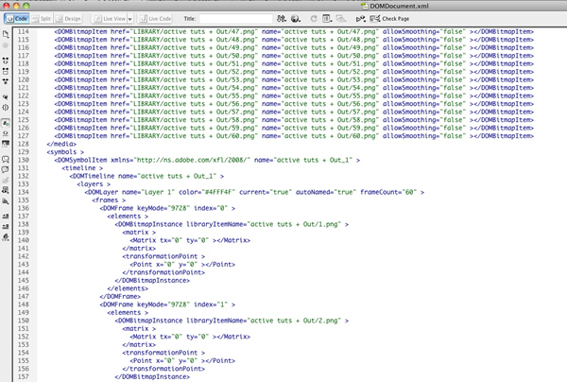Click line number 128
The width and height of the screenshot is (567, 382).
(24, 144)
